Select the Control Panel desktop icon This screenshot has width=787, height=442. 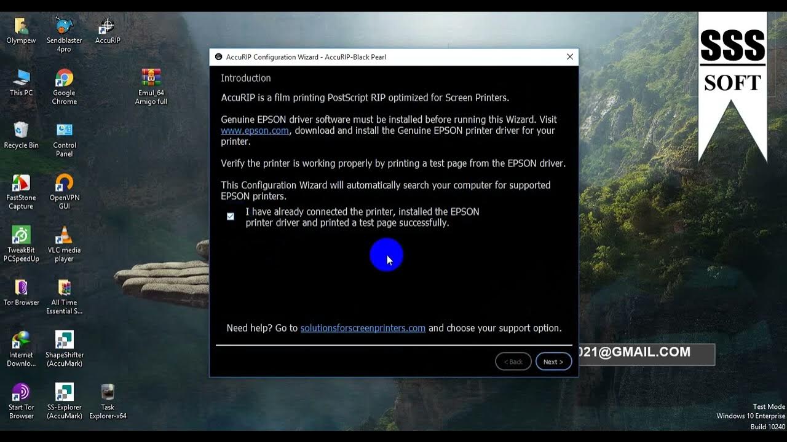click(64, 139)
